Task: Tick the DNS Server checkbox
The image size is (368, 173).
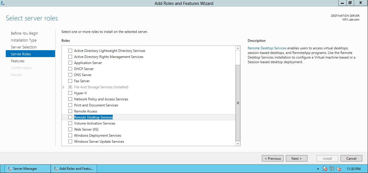Action: point(70,75)
